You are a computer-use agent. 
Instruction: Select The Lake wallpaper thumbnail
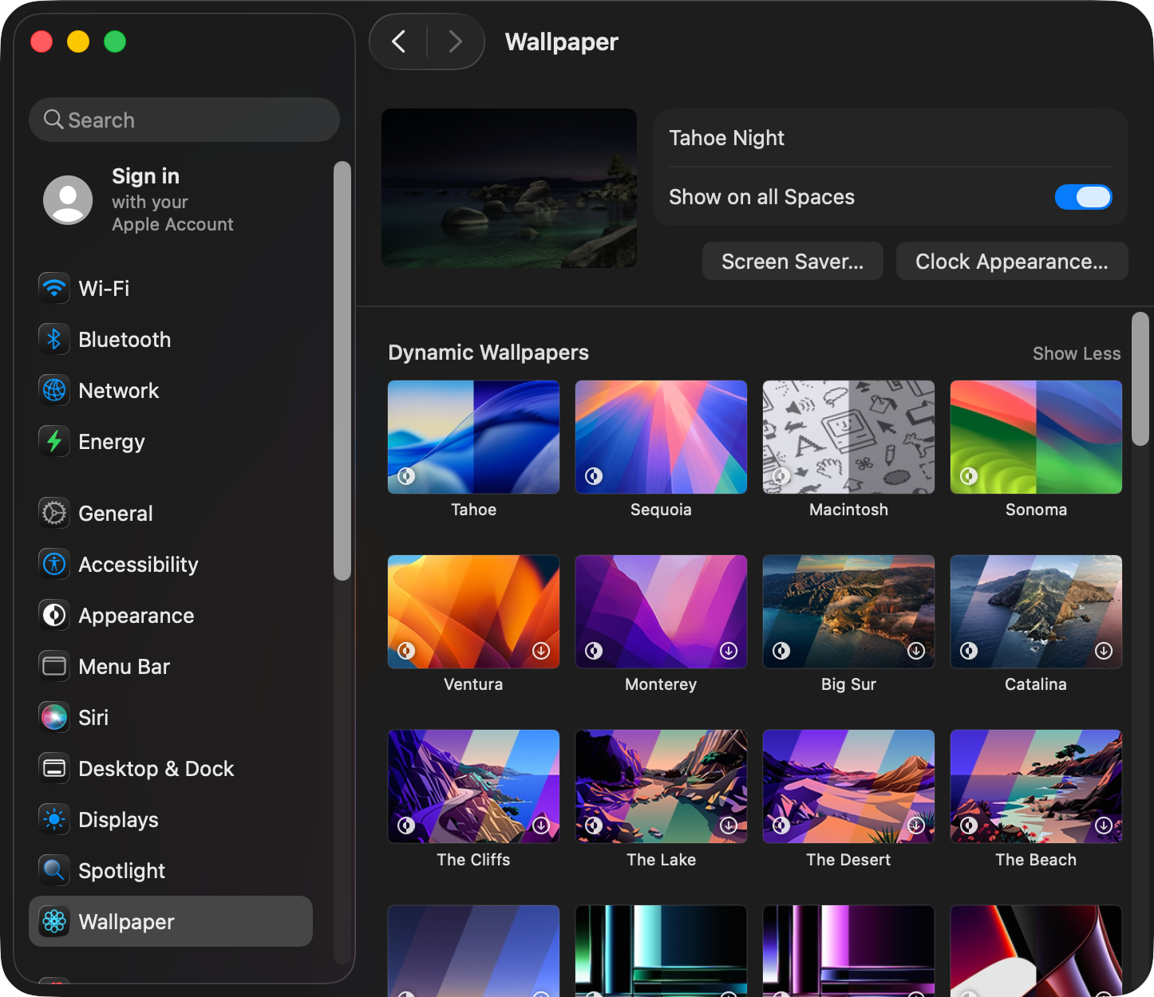tap(661, 786)
